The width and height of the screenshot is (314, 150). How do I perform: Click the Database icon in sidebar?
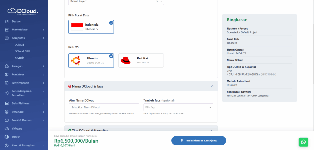pyautogui.click(x=7, y=112)
